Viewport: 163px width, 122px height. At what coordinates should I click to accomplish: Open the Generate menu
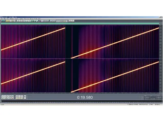(x=16, y=19)
